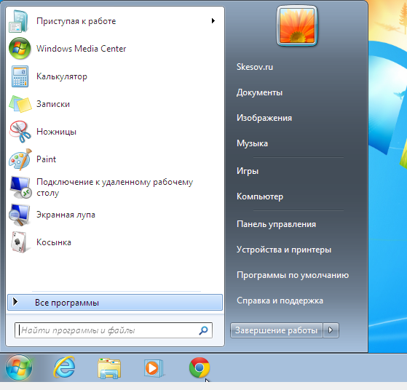Select Панель управления menu entry
407x390 pixels.
276,224
